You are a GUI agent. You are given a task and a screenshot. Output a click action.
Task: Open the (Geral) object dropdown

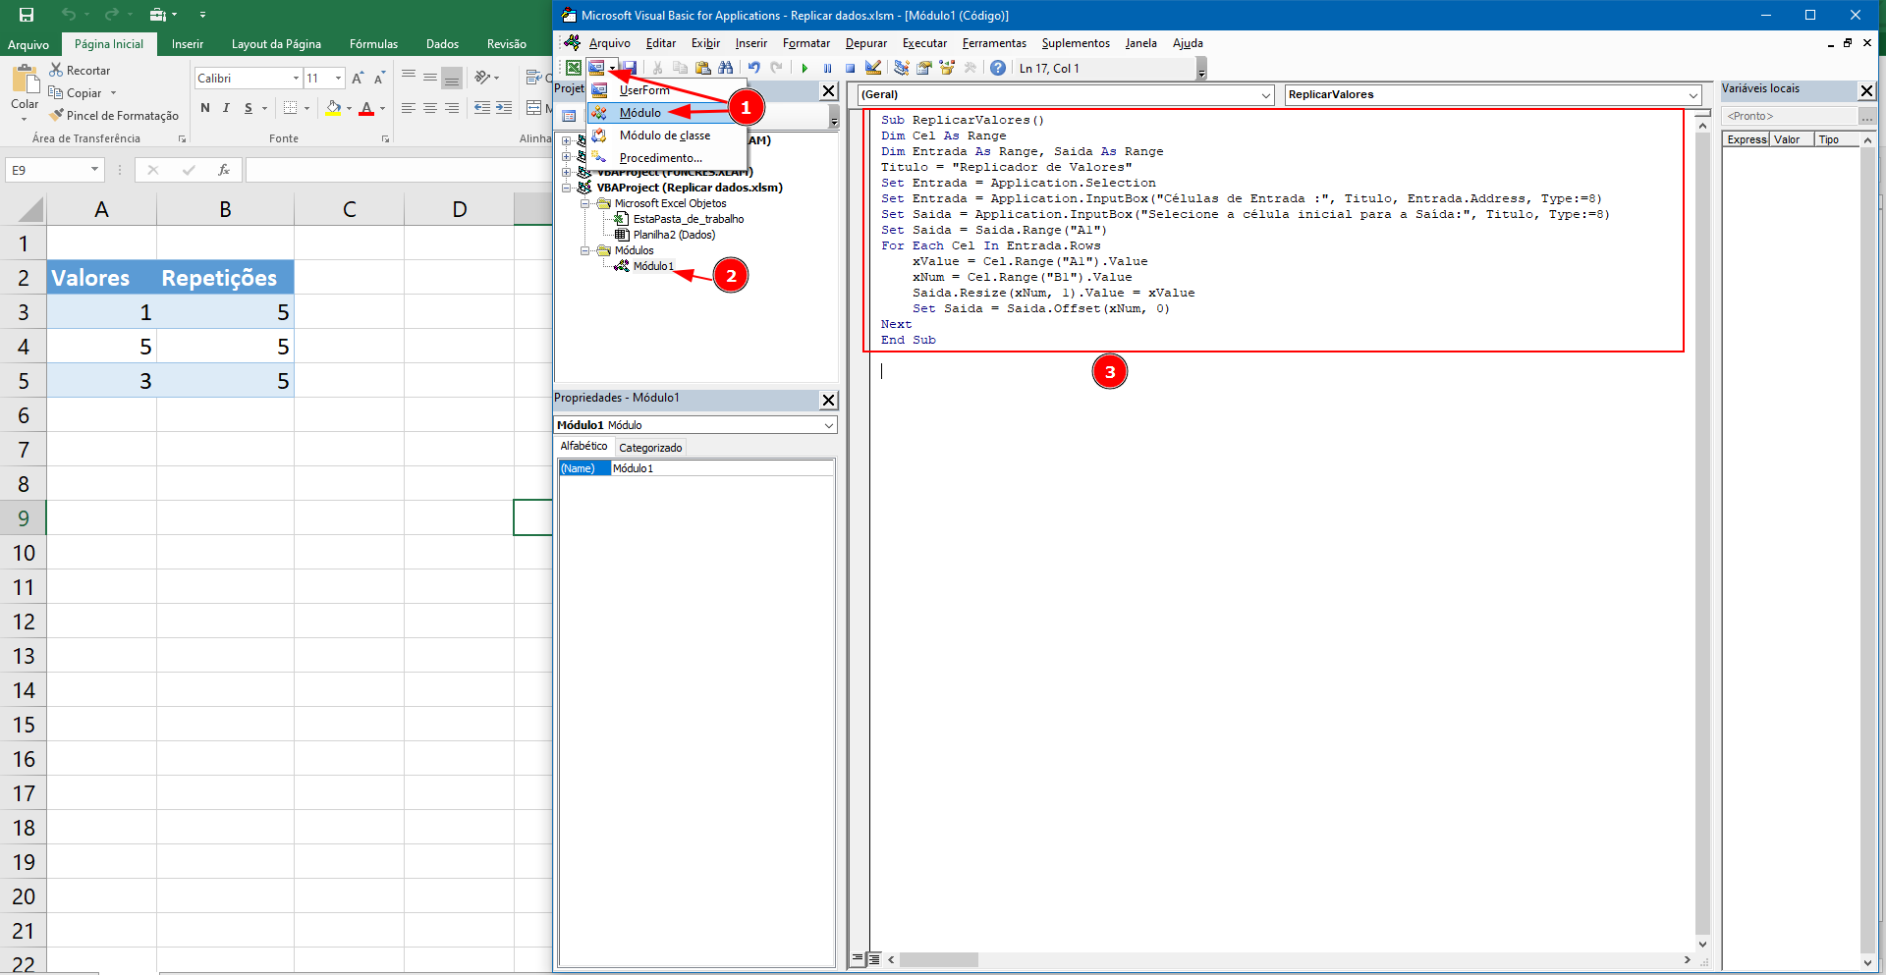(x=1265, y=95)
